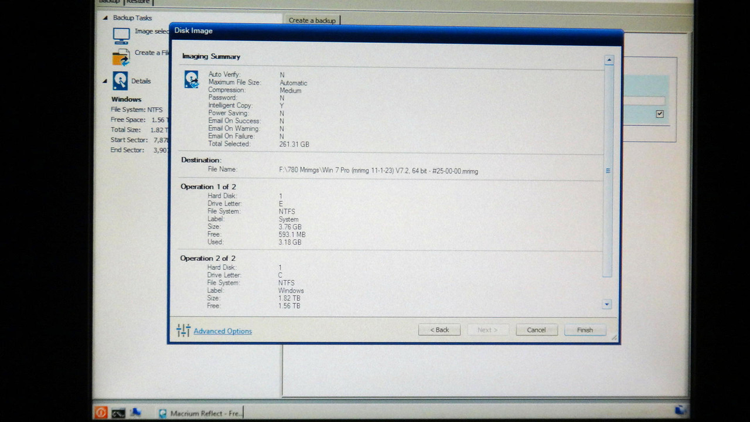Click the system tray icon at far right
Viewport: 750px width, 422px height.
click(680, 410)
